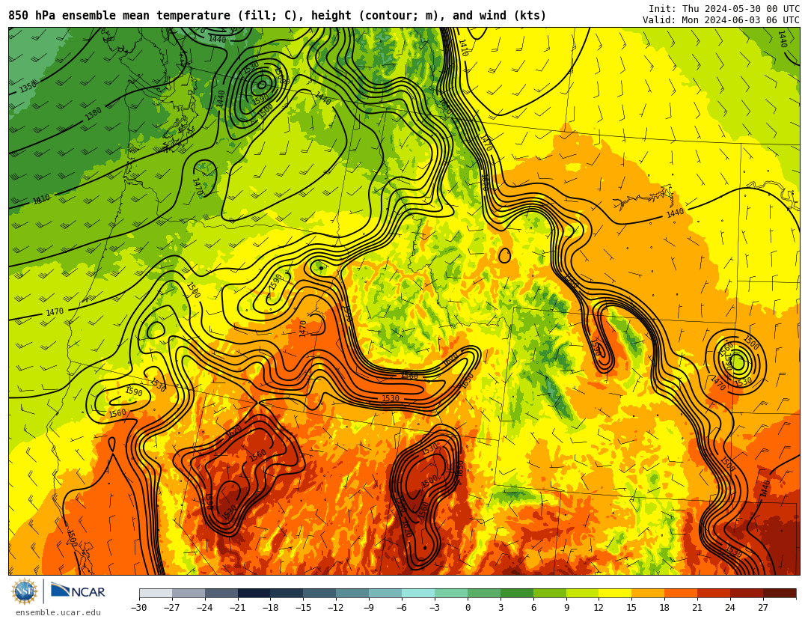Click the -12 colorbar tick label
This screenshot has height=622, width=808.
[x=336, y=608]
